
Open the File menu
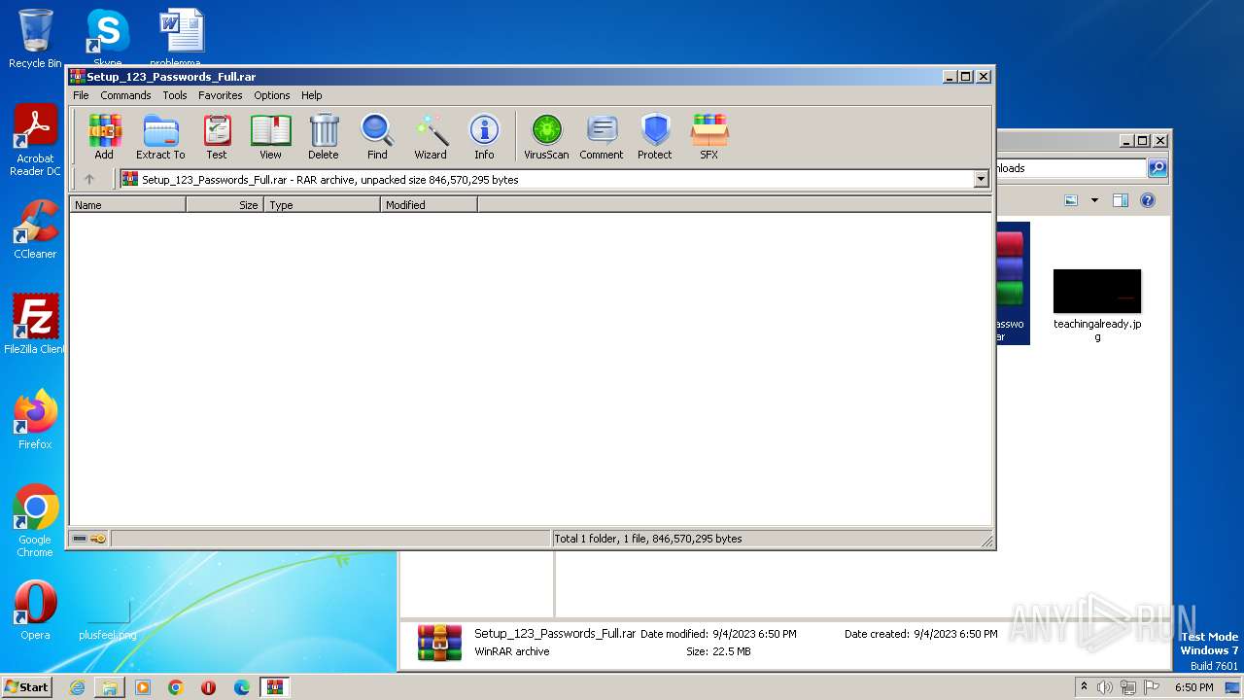(81, 95)
